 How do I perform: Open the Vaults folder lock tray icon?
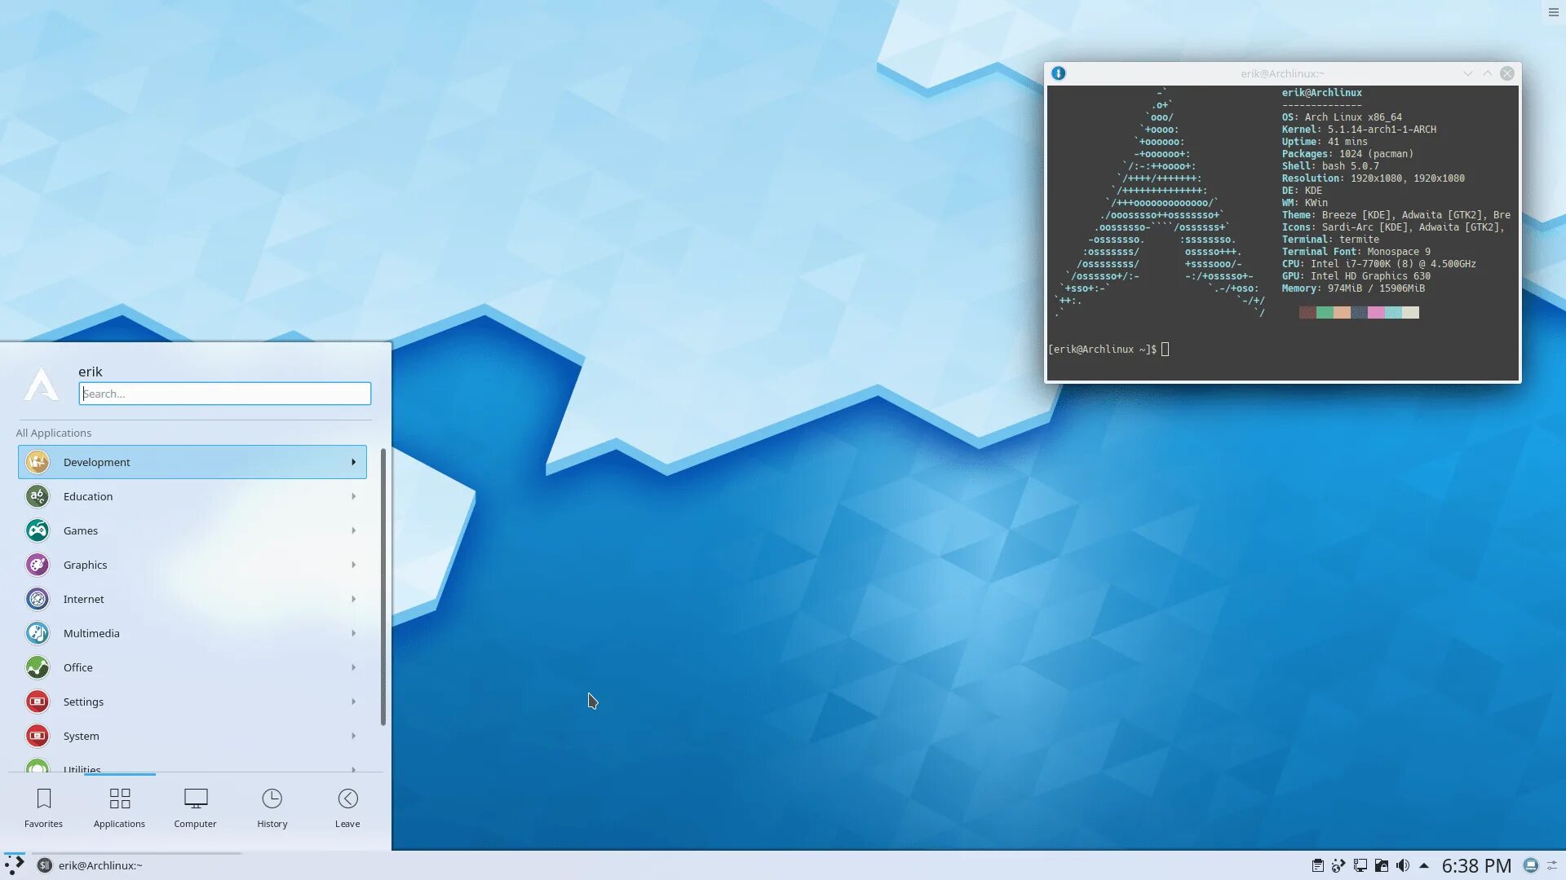click(x=1381, y=866)
